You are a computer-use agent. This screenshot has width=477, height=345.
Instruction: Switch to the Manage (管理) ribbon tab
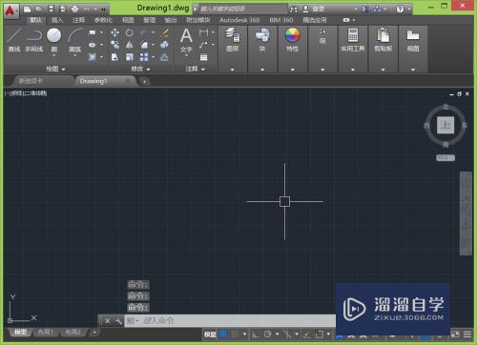coord(149,20)
